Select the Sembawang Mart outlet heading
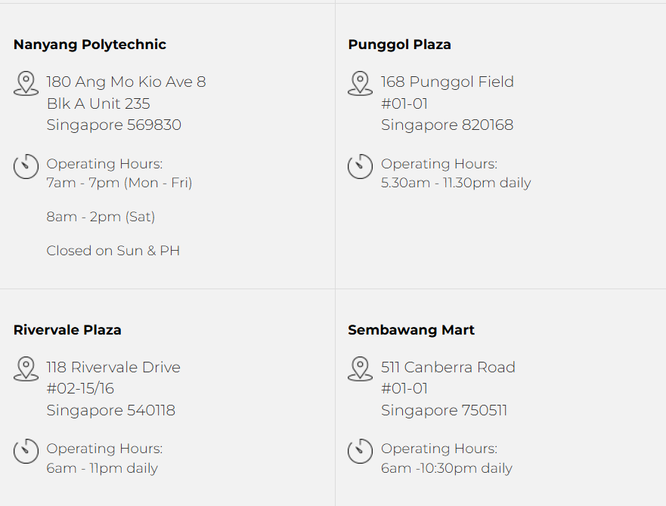The height and width of the screenshot is (506, 666). (411, 330)
